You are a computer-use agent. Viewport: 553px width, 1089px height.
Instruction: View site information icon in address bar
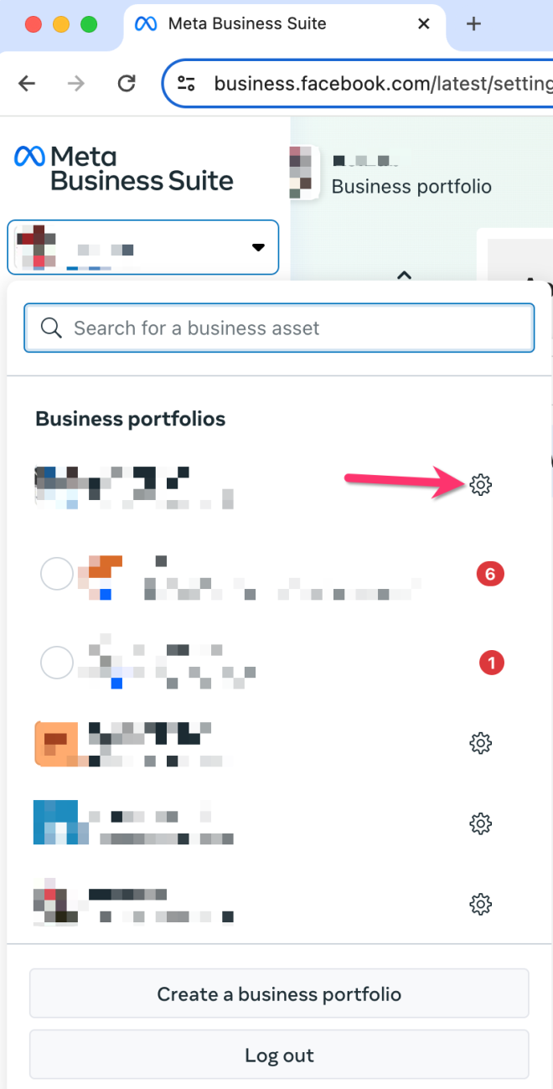pos(186,83)
